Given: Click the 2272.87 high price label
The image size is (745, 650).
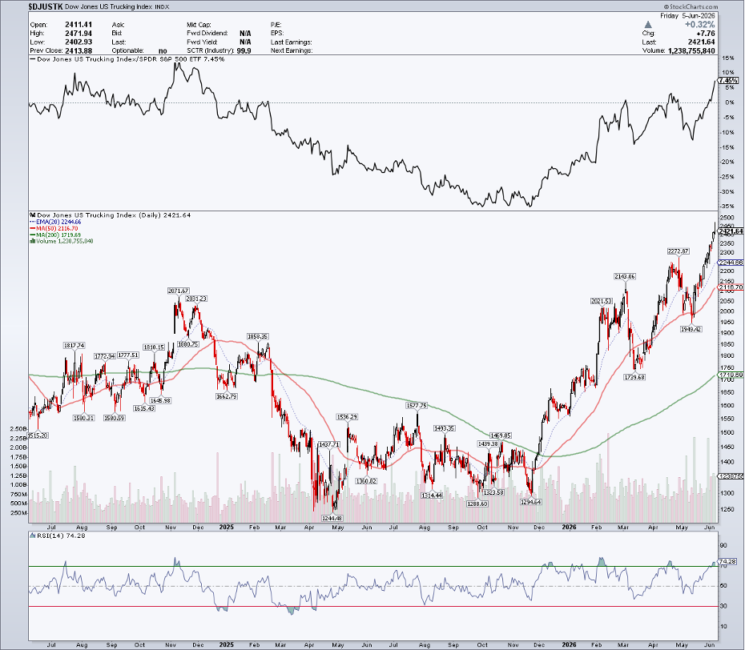Looking at the screenshot, I should [678, 251].
